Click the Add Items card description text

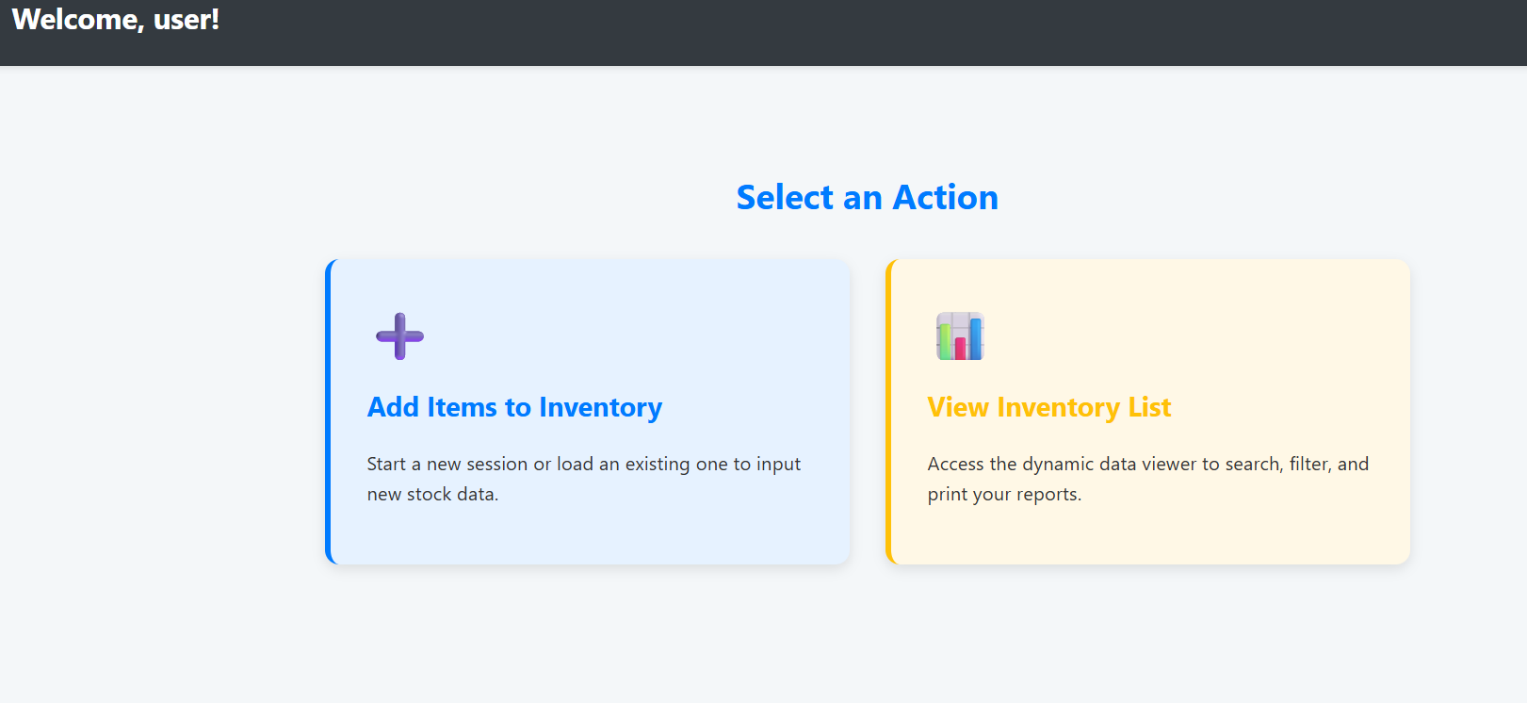click(x=584, y=478)
